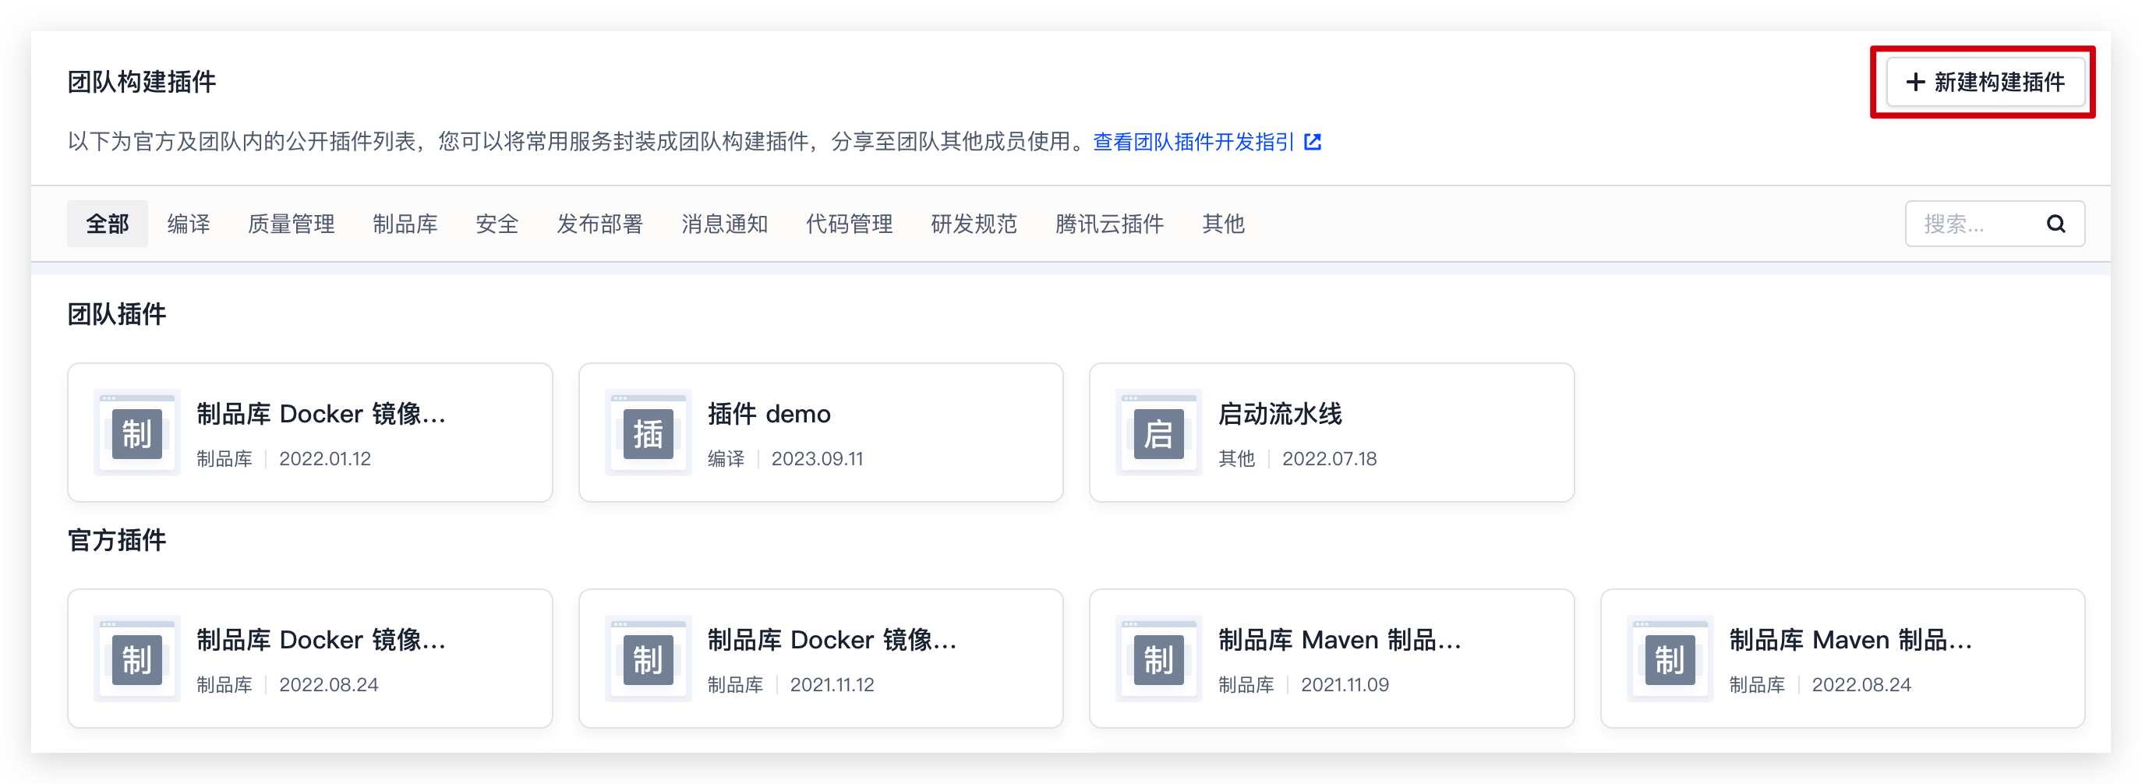Open the 质量管理 tab

coord(291,224)
